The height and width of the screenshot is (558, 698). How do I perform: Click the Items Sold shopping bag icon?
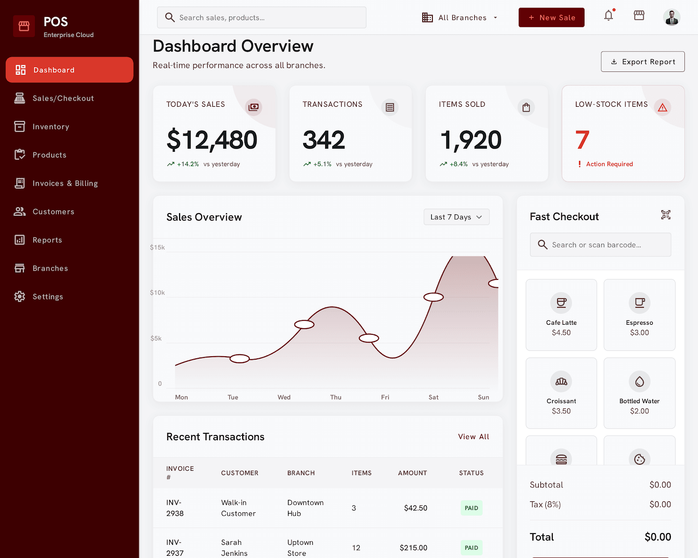[526, 107]
